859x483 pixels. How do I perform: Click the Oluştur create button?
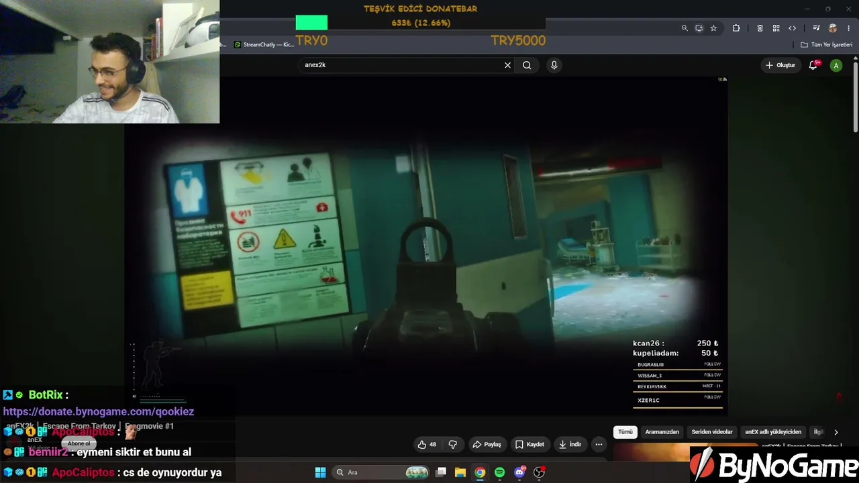pos(780,65)
